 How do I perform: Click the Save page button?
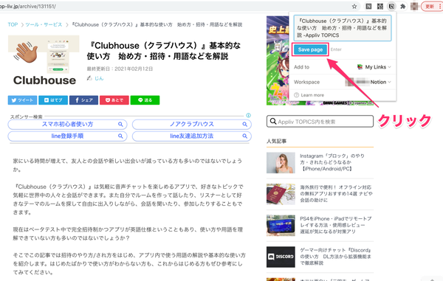(310, 49)
